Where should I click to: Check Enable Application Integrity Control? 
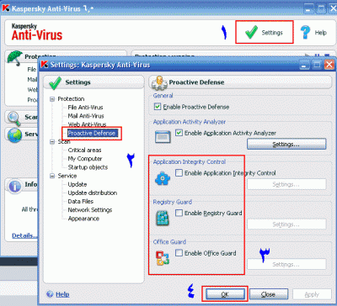[179, 173]
